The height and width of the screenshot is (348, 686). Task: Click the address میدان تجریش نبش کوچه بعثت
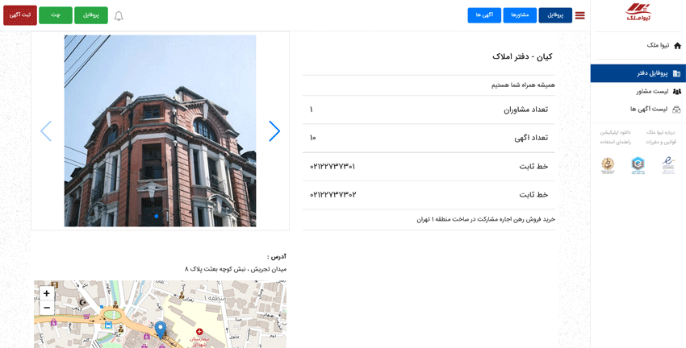pyautogui.click(x=236, y=269)
